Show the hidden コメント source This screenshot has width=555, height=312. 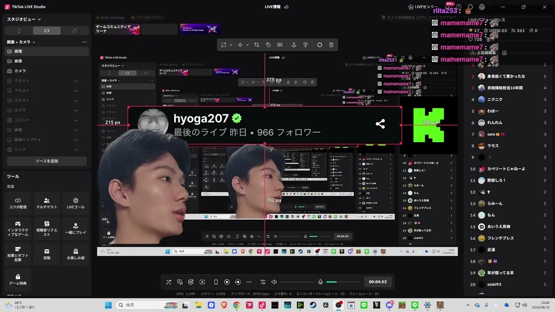pos(76,120)
